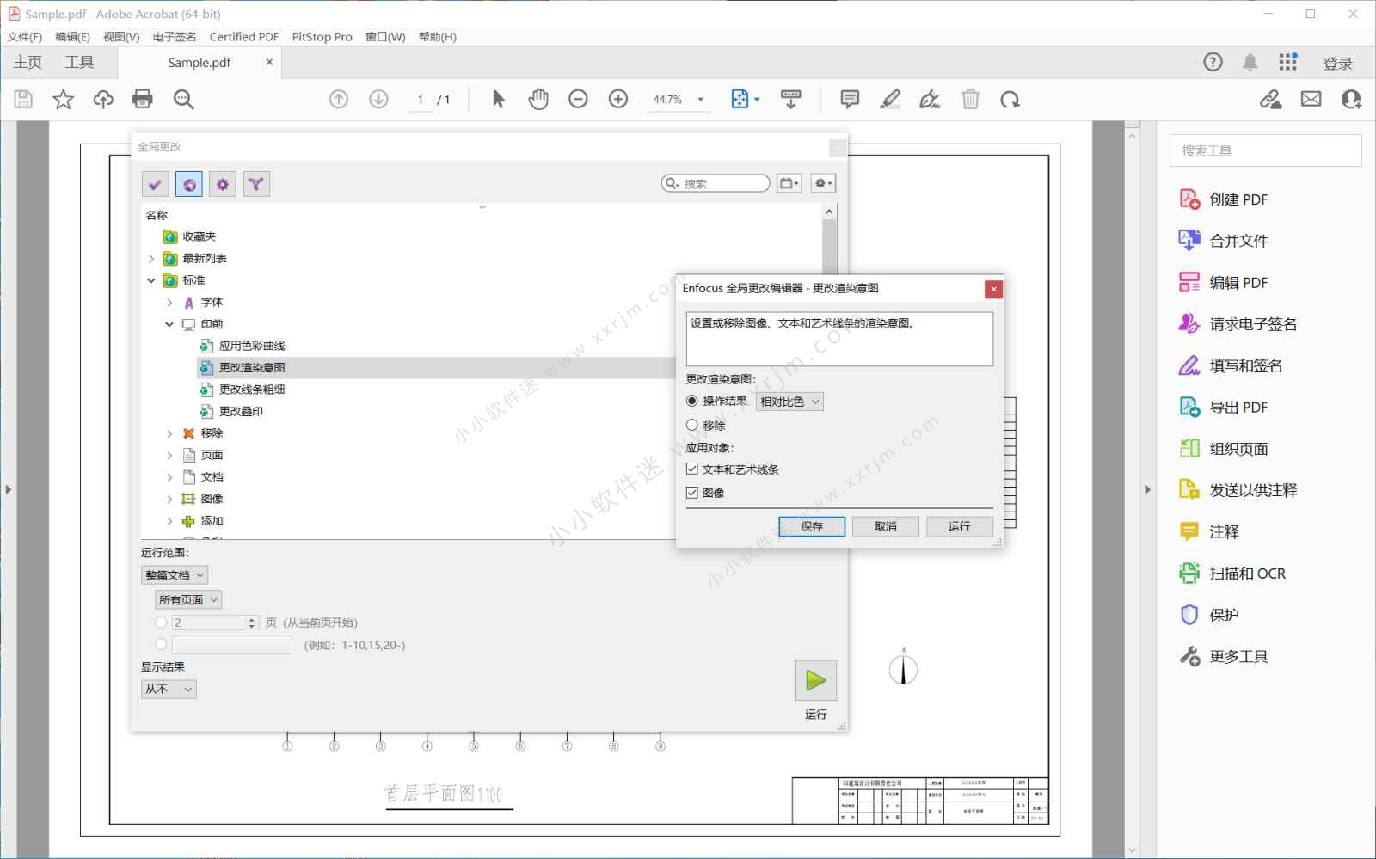Toggle the 图像 checkbox in editor dialog
The height and width of the screenshot is (859, 1376).
(692, 493)
